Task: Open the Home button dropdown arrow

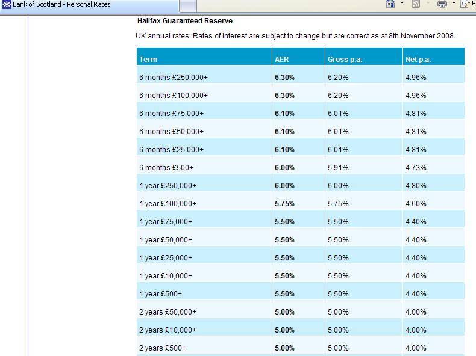Action: (402, 3)
